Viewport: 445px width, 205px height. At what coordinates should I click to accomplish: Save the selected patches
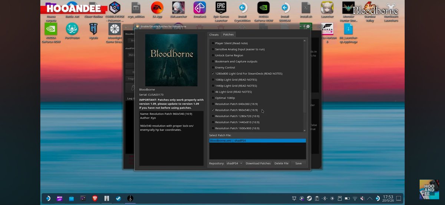point(299,163)
